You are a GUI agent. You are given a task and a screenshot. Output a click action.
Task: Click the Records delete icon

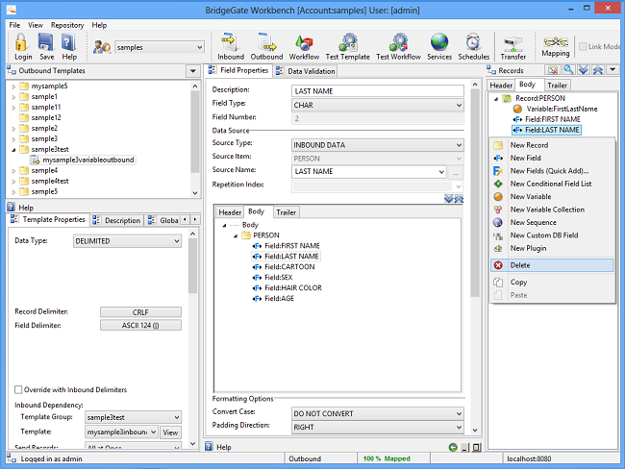point(553,70)
